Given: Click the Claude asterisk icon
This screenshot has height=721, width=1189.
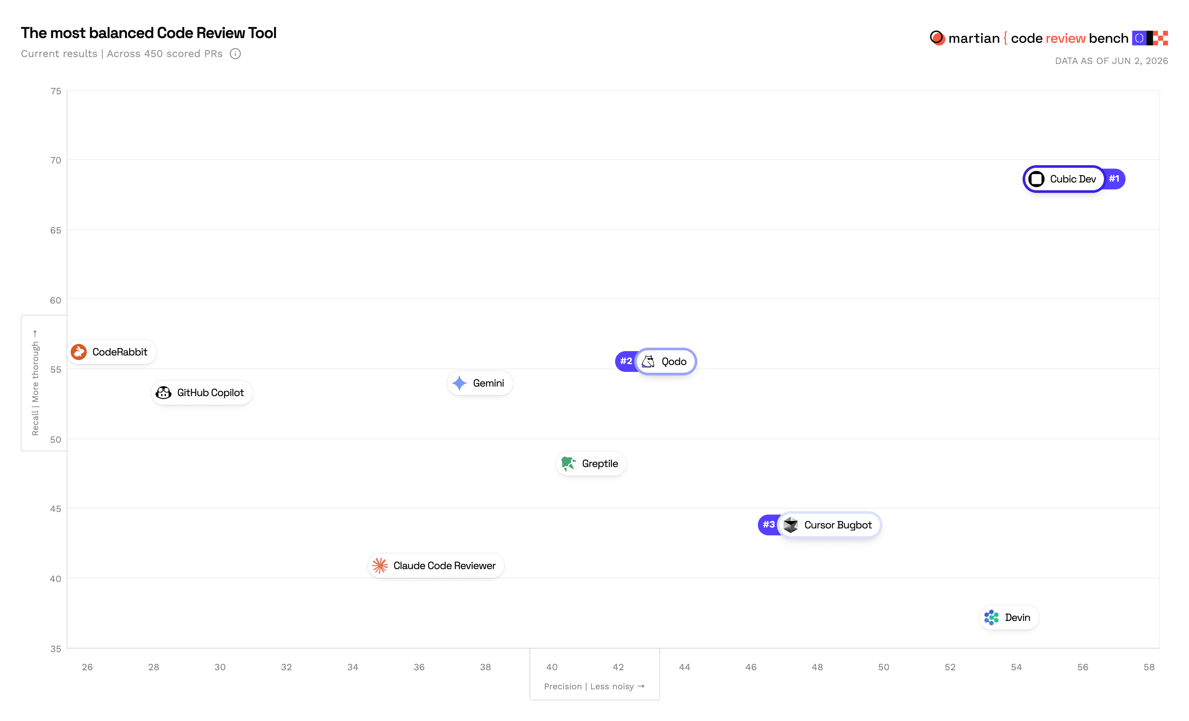Looking at the screenshot, I should click(380, 565).
